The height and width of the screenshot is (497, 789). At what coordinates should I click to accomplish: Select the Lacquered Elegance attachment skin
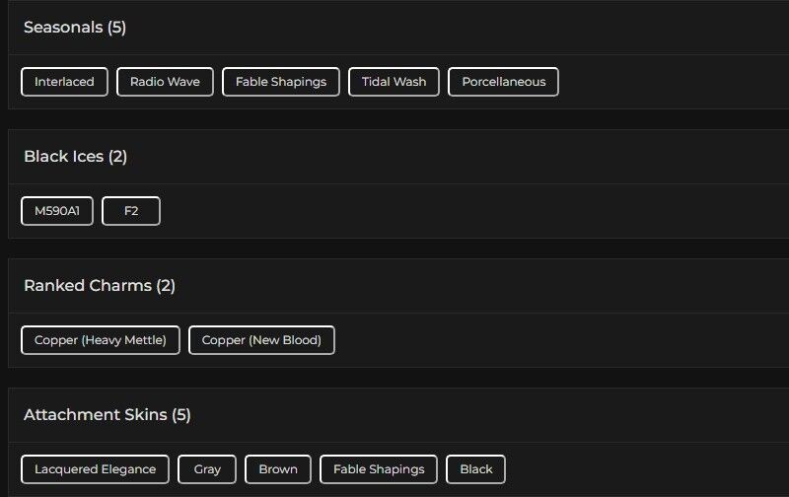click(95, 469)
